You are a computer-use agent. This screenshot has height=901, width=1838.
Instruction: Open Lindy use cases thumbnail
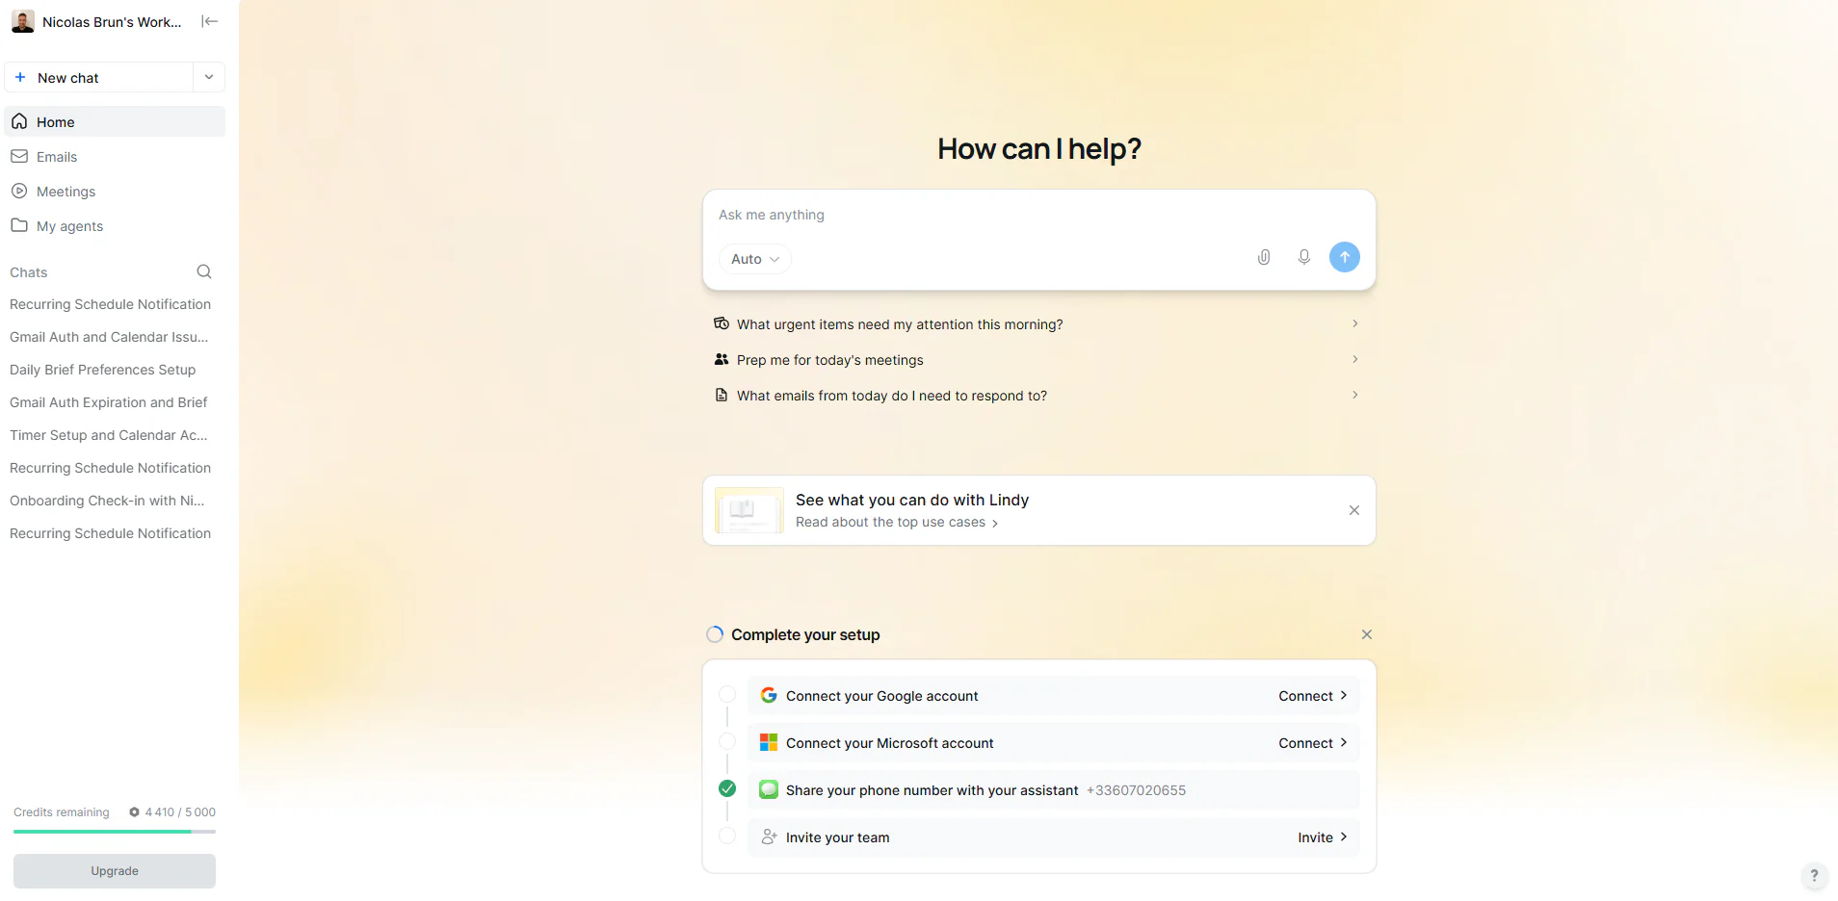[x=749, y=510]
